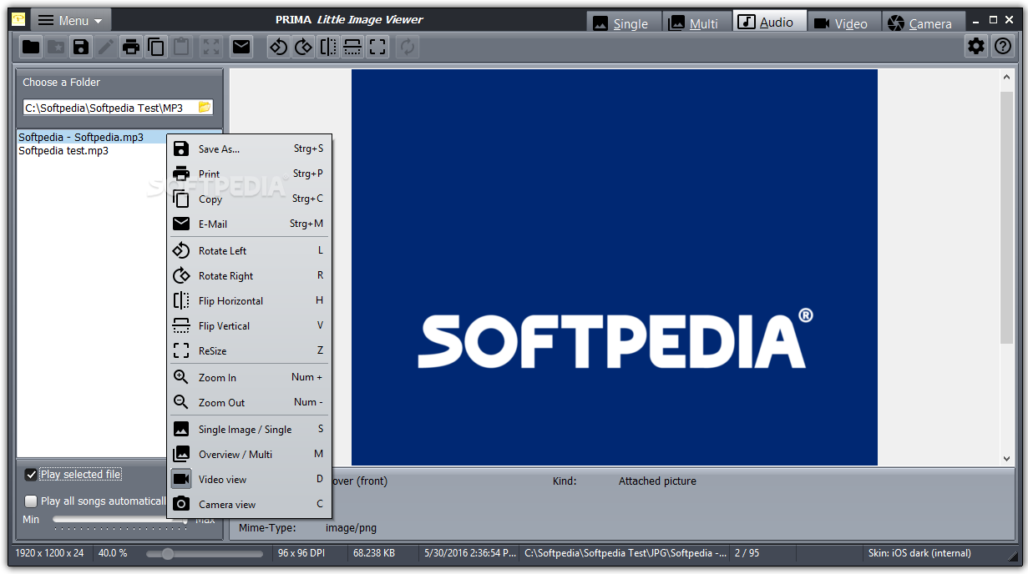The width and height of the screenshot is (1028, 574).
Task: Switch to the Single tab
Action: tap(624, 23)
